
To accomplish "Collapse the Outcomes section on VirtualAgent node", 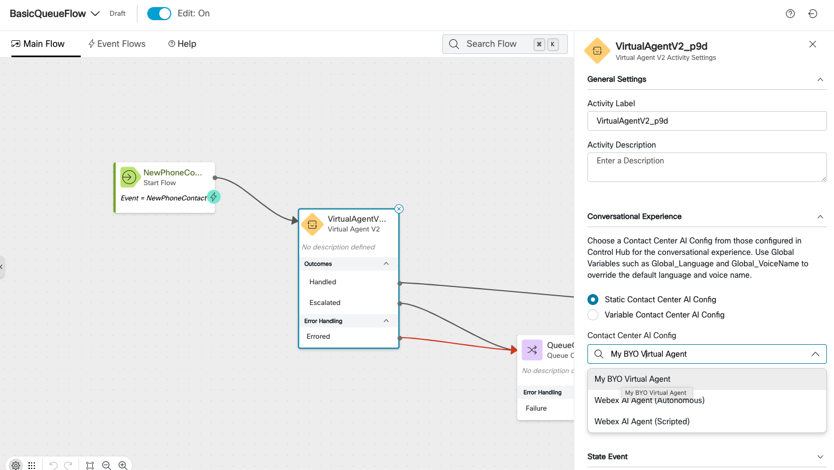I will pos(386,264).
